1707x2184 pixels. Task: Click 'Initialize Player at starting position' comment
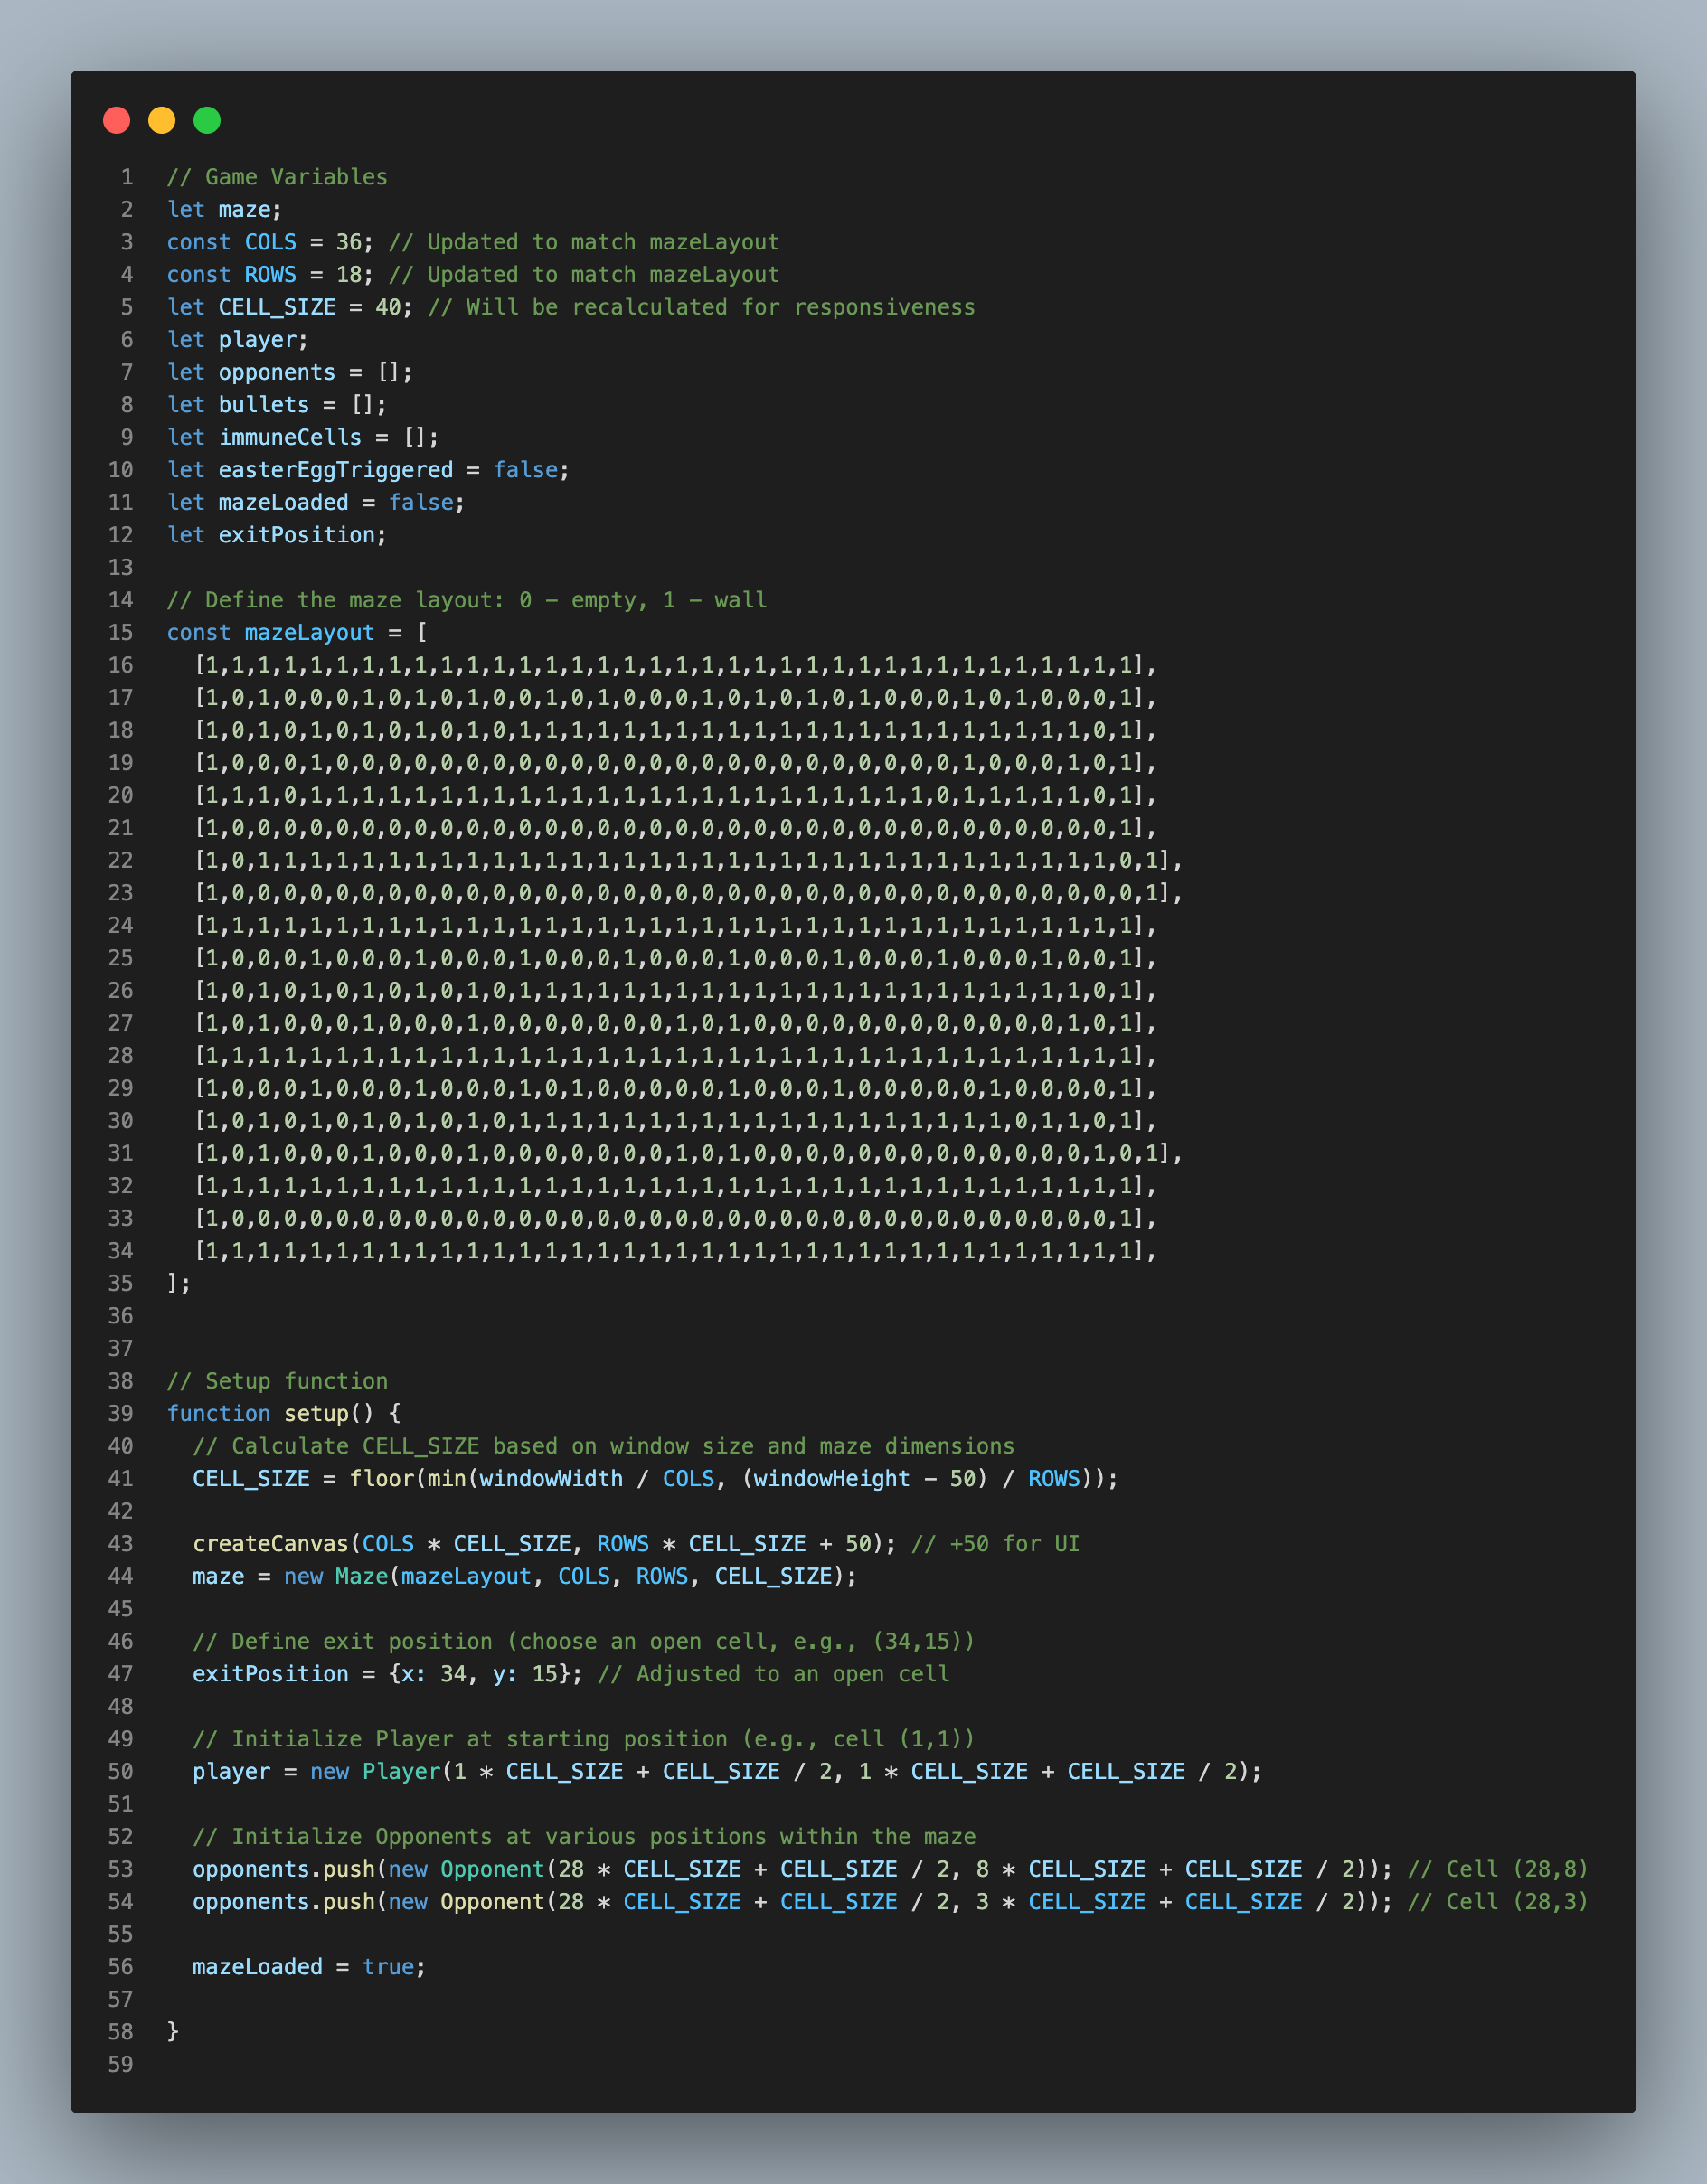click(x=584, y=1739)
